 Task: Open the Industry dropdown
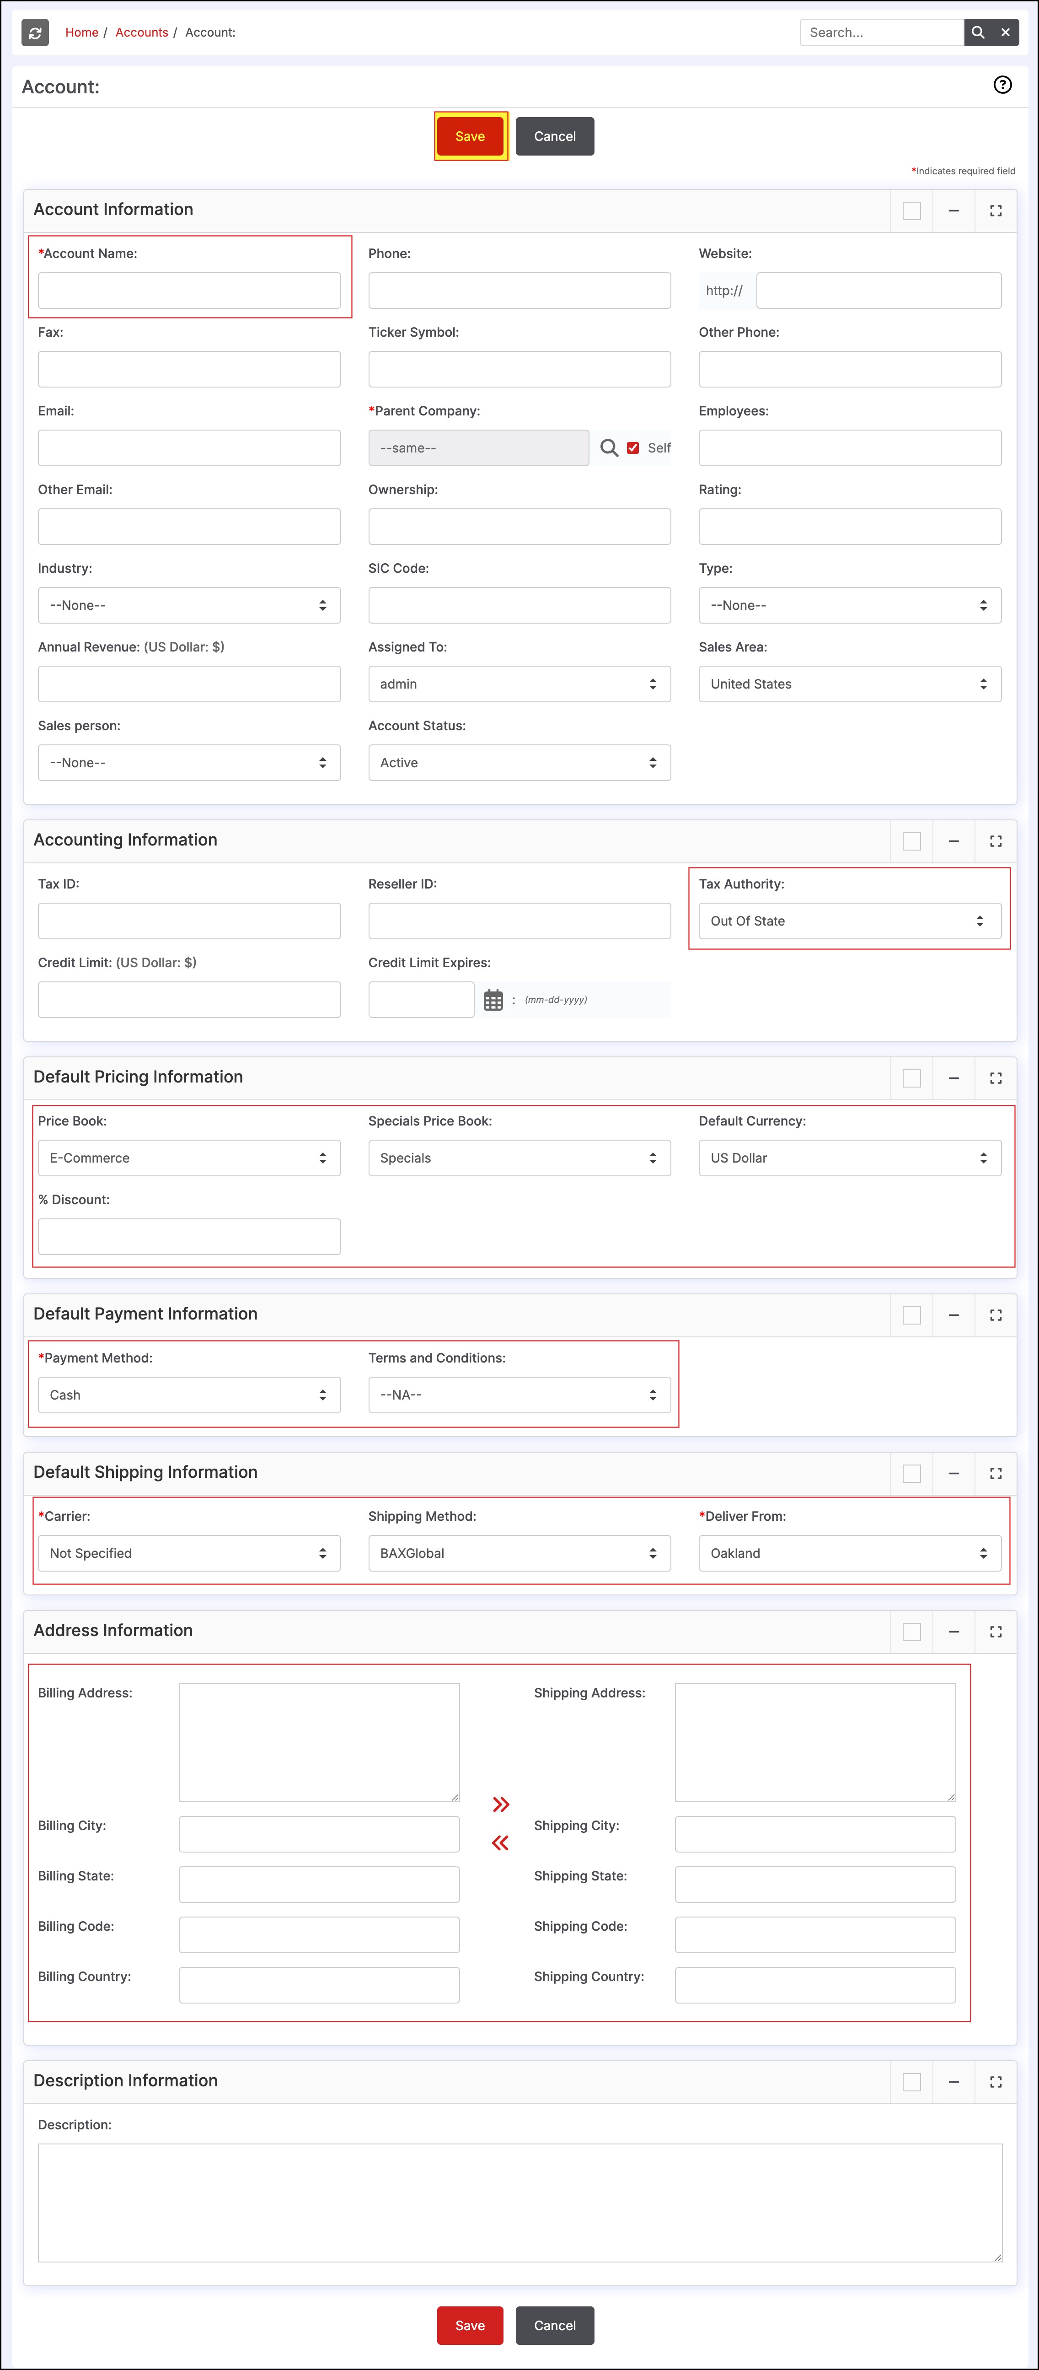click(188, 605)
